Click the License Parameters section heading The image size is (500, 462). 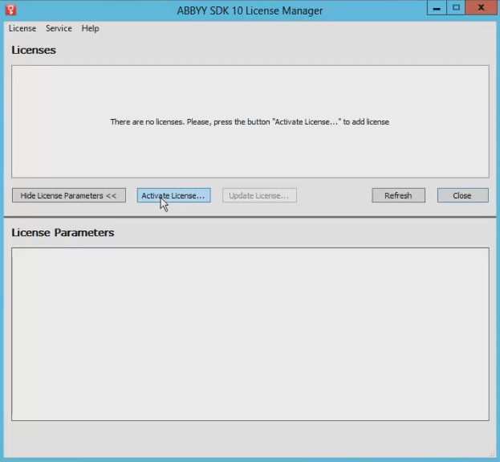63,232
